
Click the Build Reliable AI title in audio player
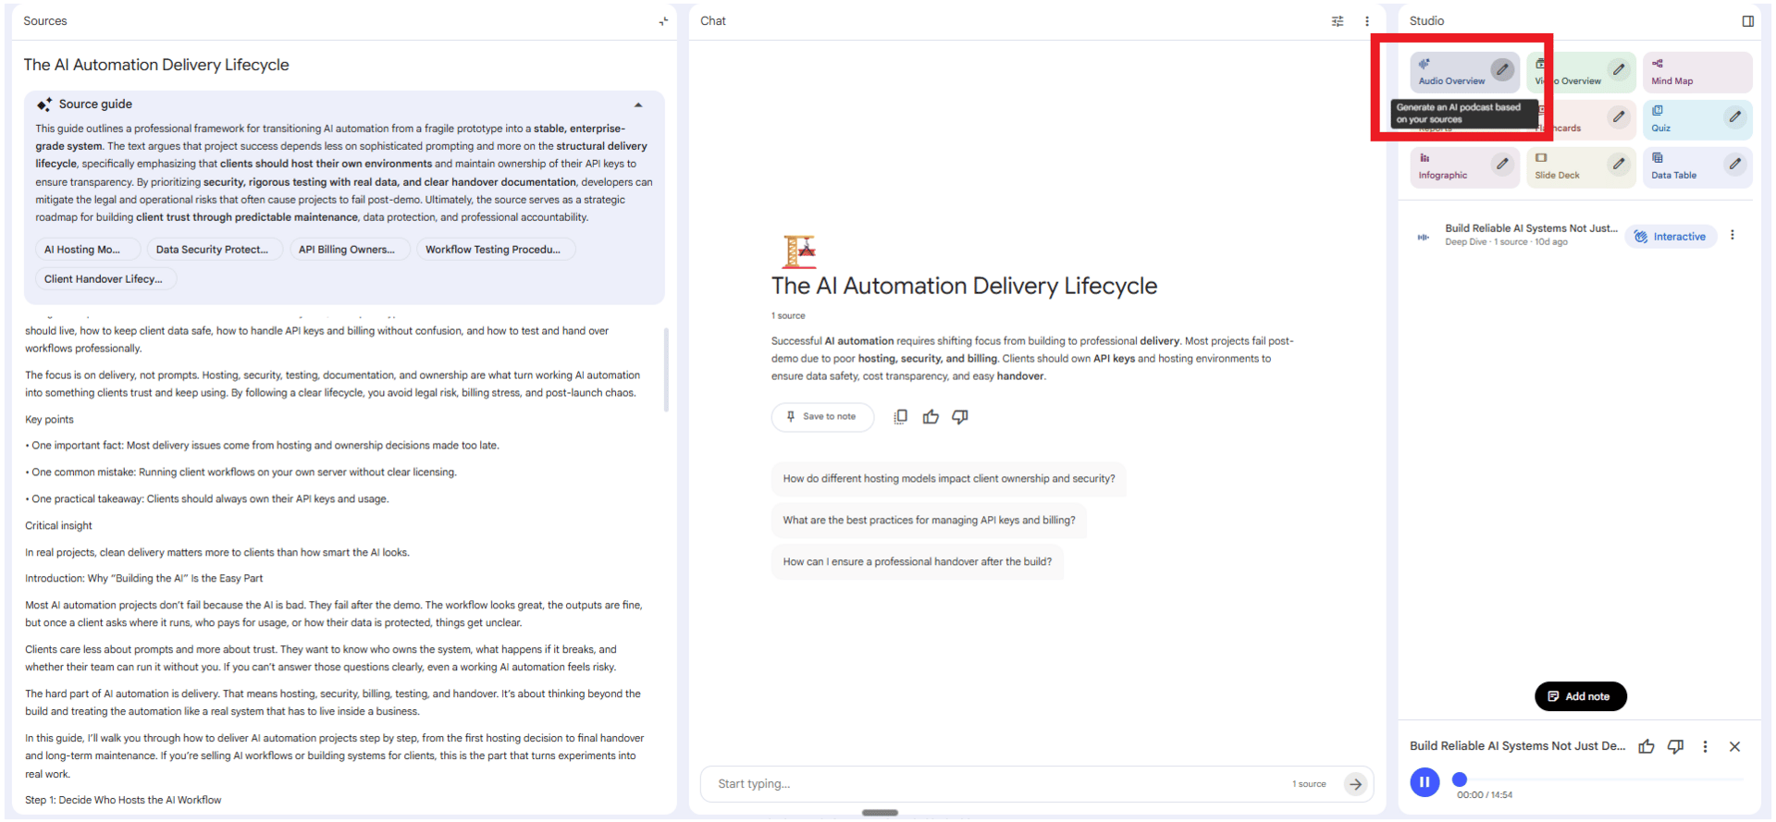pos(1517,746)
